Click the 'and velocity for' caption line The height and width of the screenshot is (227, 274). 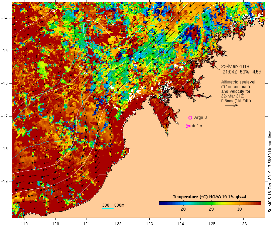coord(236,91)
